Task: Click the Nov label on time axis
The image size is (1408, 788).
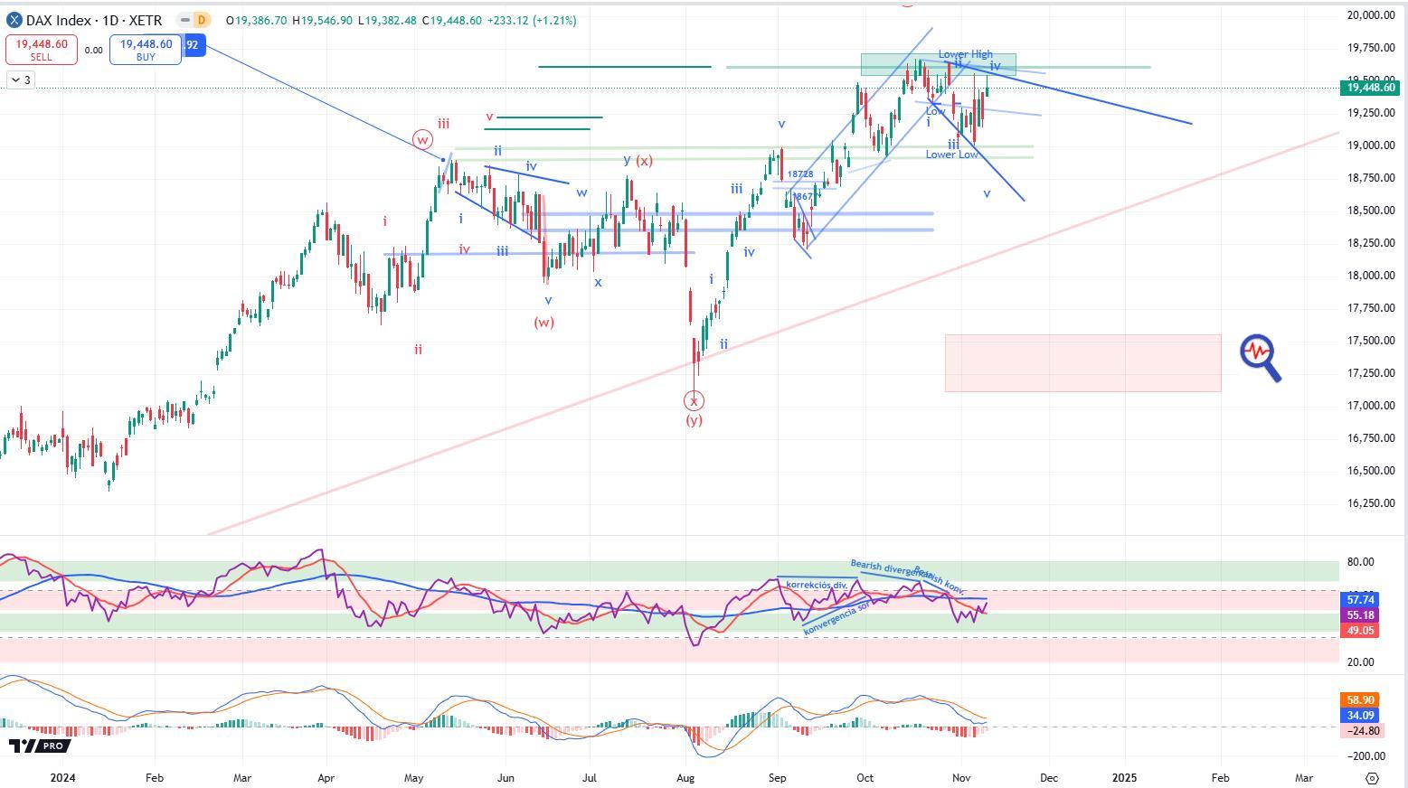Action: 961,777
